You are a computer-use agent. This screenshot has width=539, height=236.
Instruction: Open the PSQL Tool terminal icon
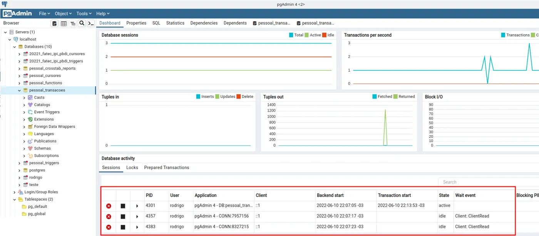[91, 23]
